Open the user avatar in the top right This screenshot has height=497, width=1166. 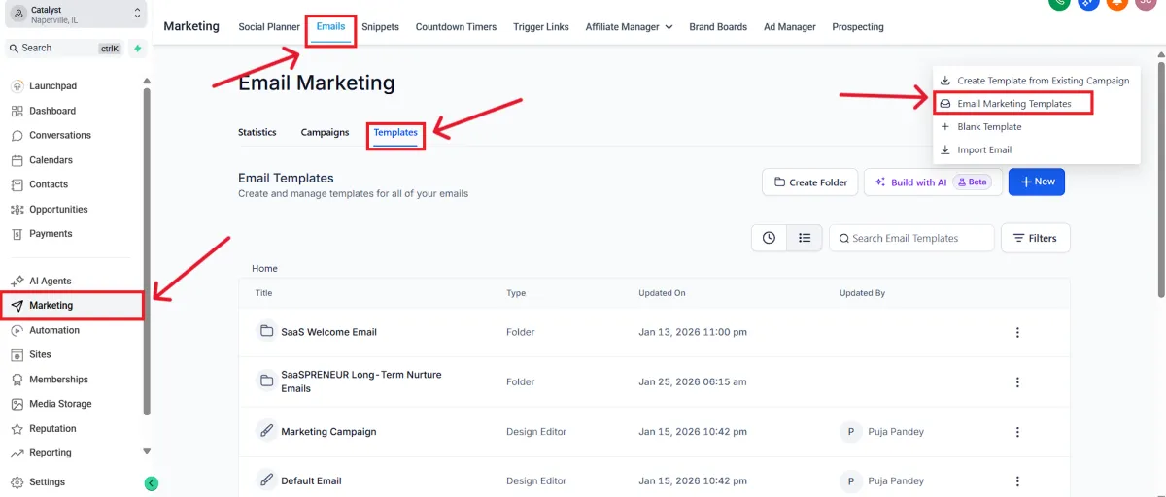pos(1146,3)
